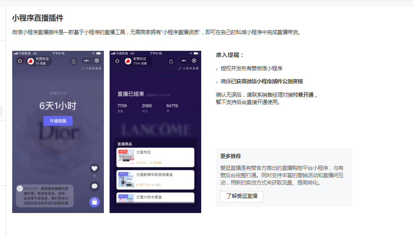Click the 6天1小时 countdown text
This screenshot has height=237, width=413.
point(58,106)
